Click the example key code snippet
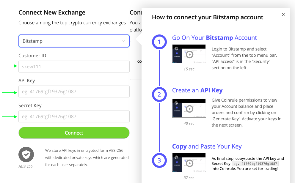 255,164
